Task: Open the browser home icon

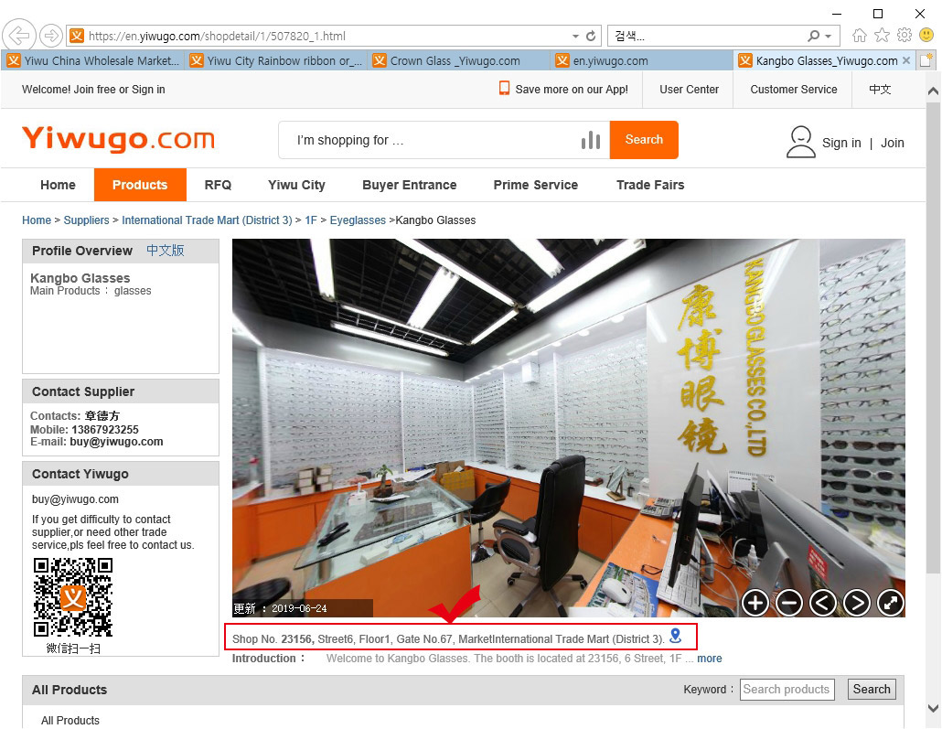Action: pyautogui.click(x=860, y=36)
